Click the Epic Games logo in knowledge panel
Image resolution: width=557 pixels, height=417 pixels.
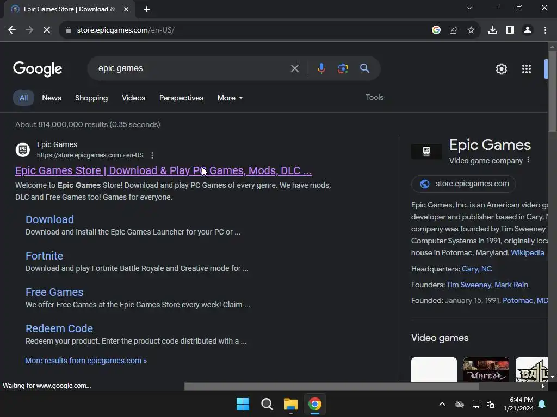426,151
